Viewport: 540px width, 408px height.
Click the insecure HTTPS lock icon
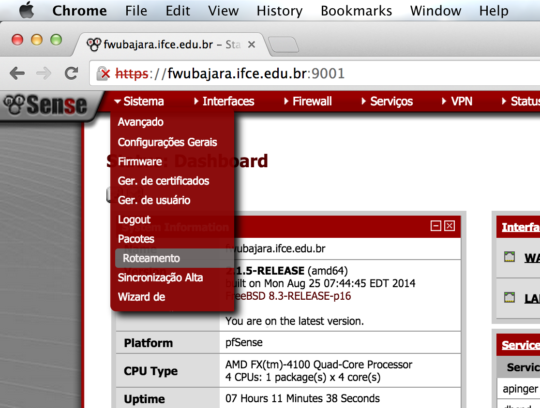click(103, 73)
